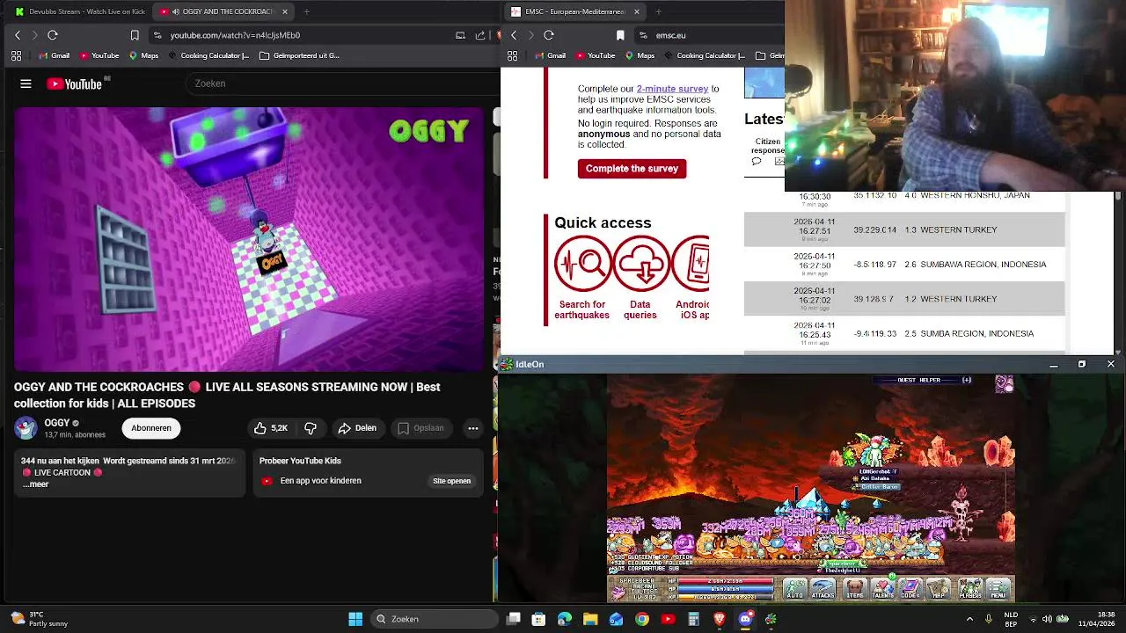The image size is (1126, 633).
Task: Open the ATTACKS panel in IdleOn
Action: (x=823, y=589)
